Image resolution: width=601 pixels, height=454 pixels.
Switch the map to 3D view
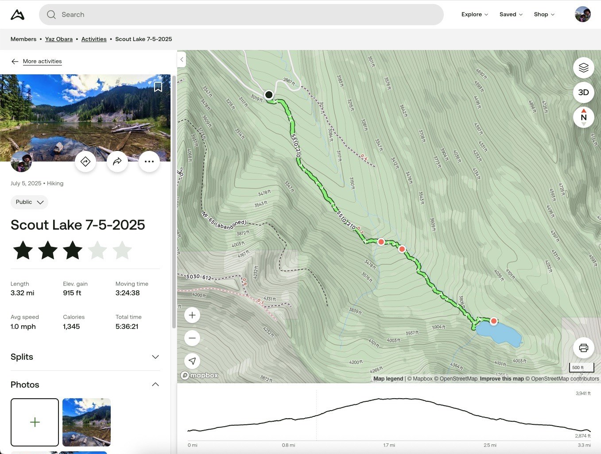pos(583,92)
